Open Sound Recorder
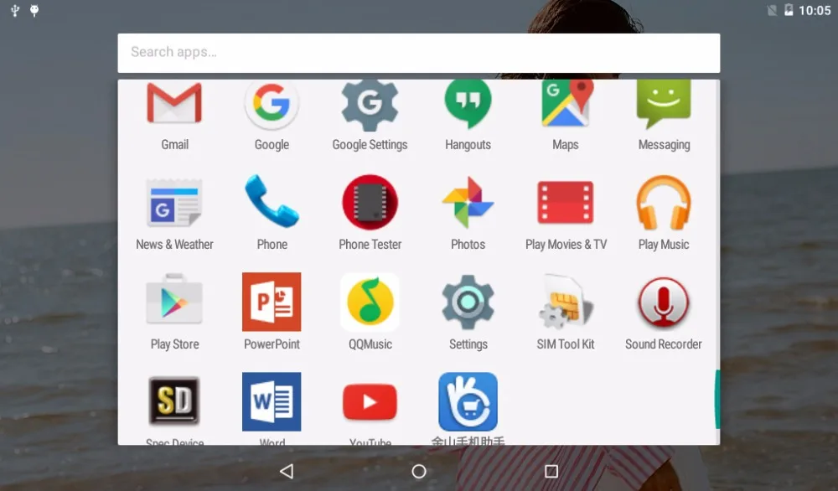This screenshot has width=838, height=491. 664,302
